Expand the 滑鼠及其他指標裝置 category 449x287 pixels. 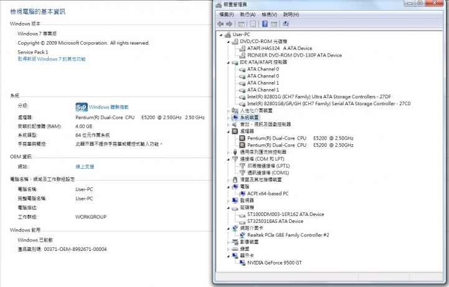(x=228, y=180)
